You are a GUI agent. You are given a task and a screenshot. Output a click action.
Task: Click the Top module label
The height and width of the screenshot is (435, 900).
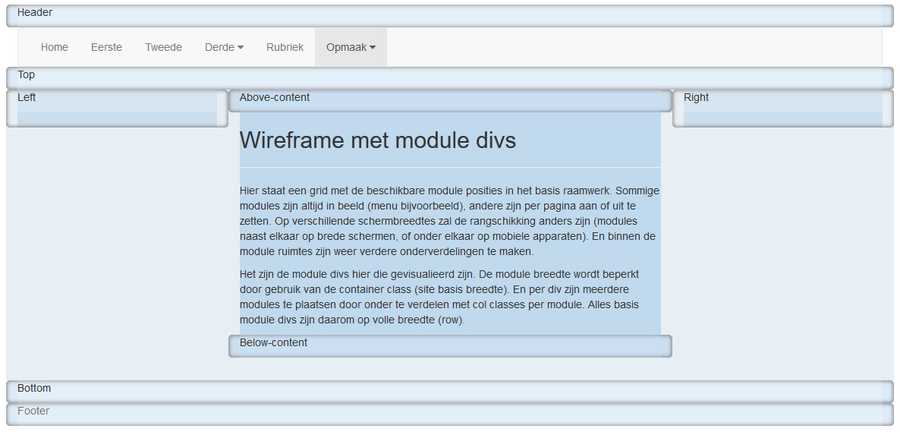pyautogui.click(x=27, y=74)
